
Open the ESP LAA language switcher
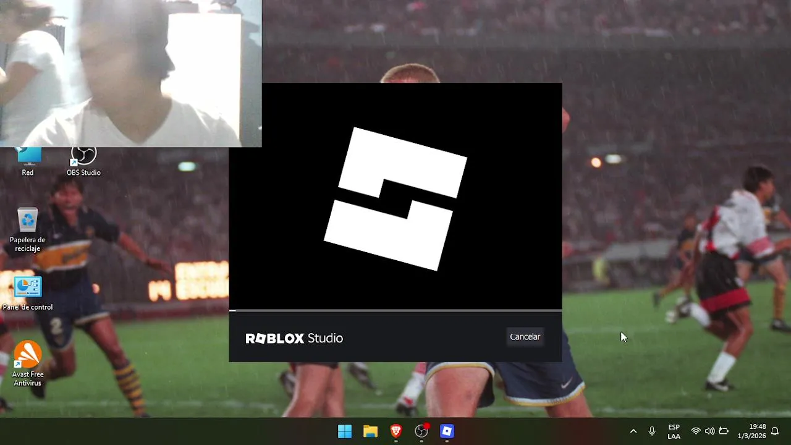click(x=674, y=431)
